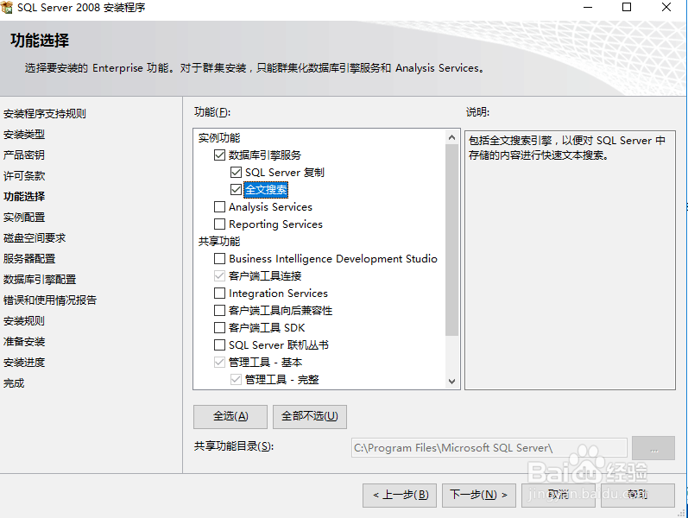
Task: Toggle the 管理工具 - 完整 checkbox
Action: (x=236, y=379)
